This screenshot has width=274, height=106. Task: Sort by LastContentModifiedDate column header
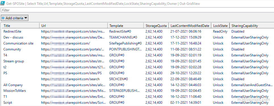tap(190, 26)
